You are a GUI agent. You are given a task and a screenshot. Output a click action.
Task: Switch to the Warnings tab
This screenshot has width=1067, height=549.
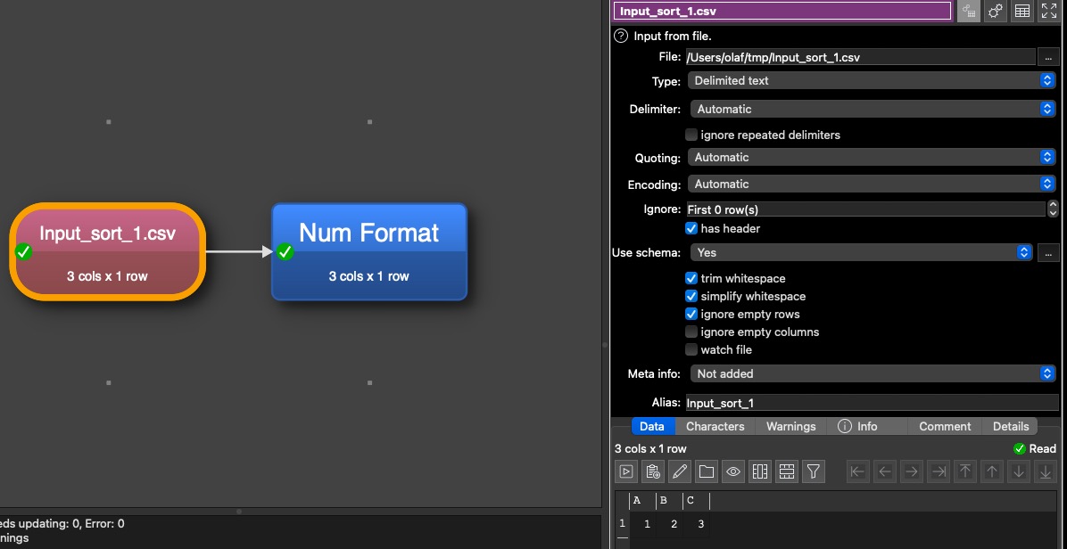[x=790, y=427]
